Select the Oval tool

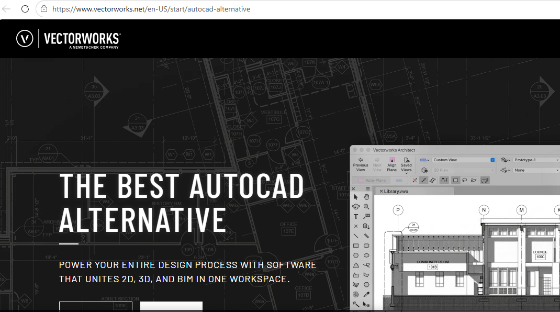pos(366,255)
